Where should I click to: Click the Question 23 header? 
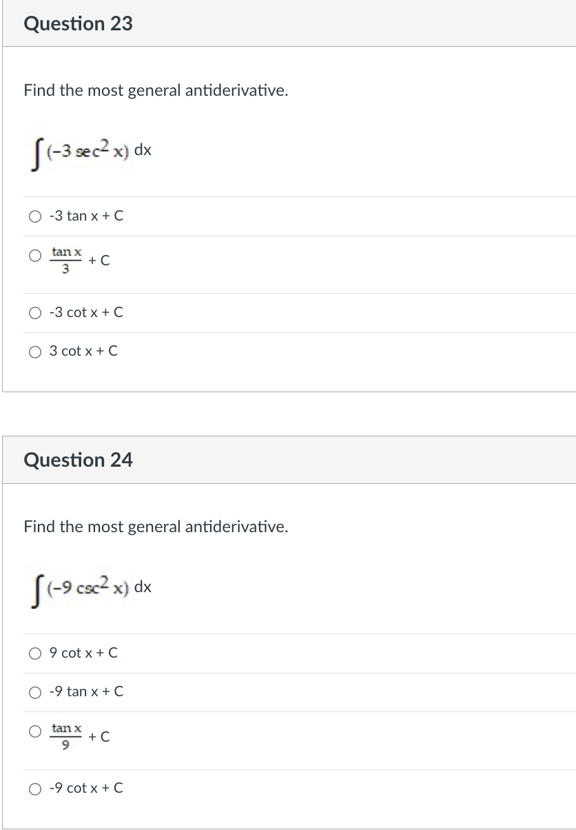[79, 24]
